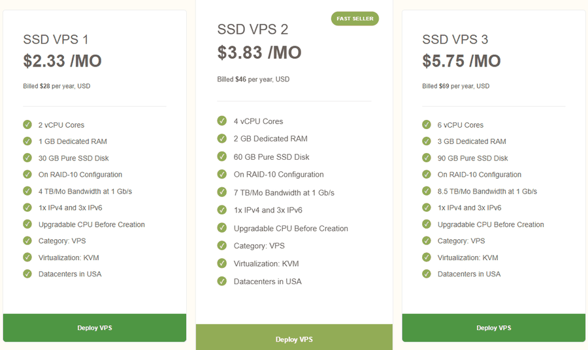This screenshot has width=588, height=350.
Task: Click '60 GB Pure SSD Disk' text
Action: (x=272, y=157)
